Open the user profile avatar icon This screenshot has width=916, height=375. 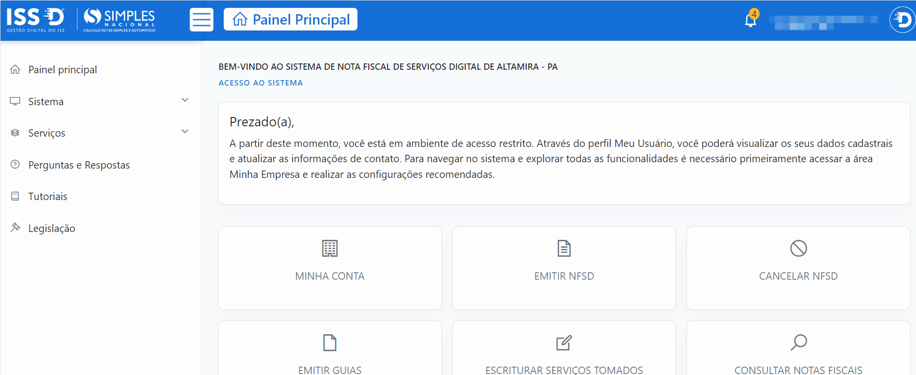[902, 20]
